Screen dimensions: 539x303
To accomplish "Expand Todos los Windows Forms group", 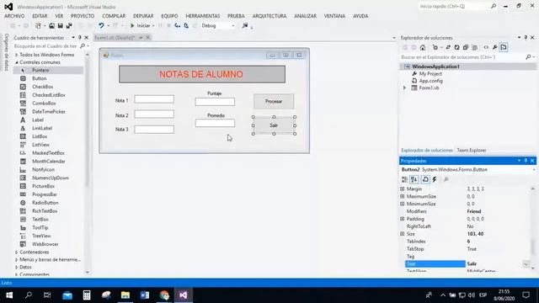I will point(17,55).
